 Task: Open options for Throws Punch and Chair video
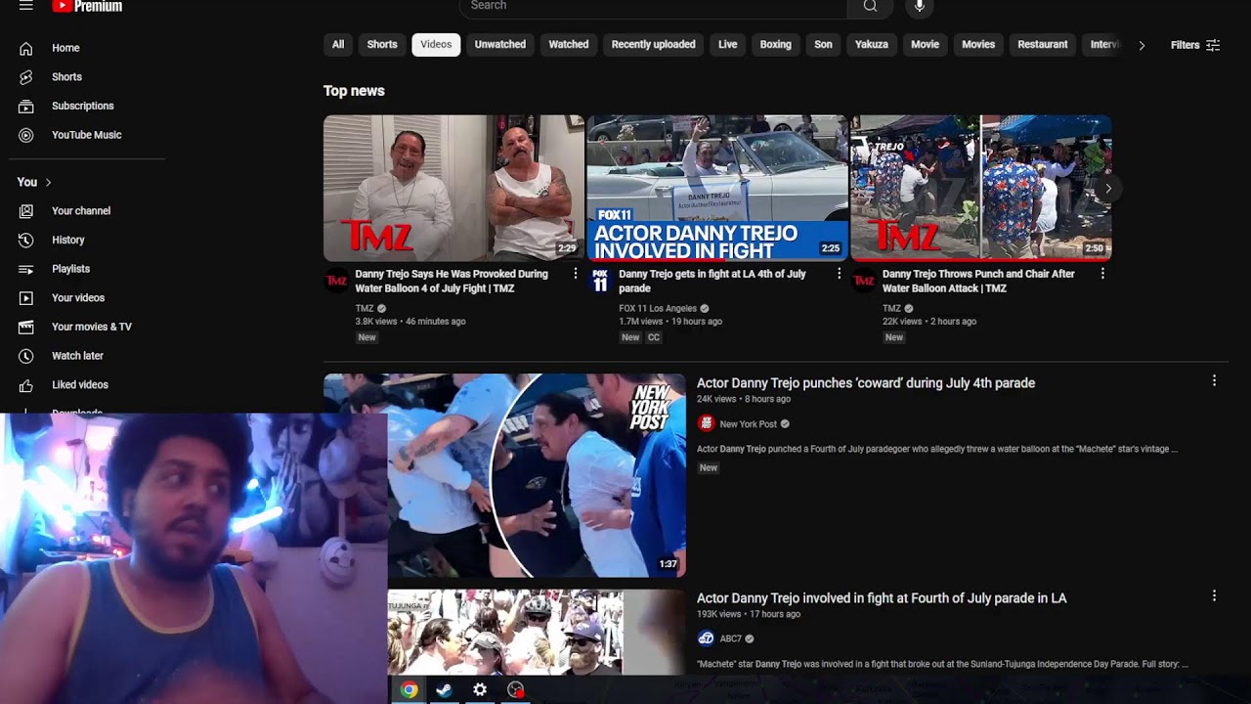(x=1102, y=274)
